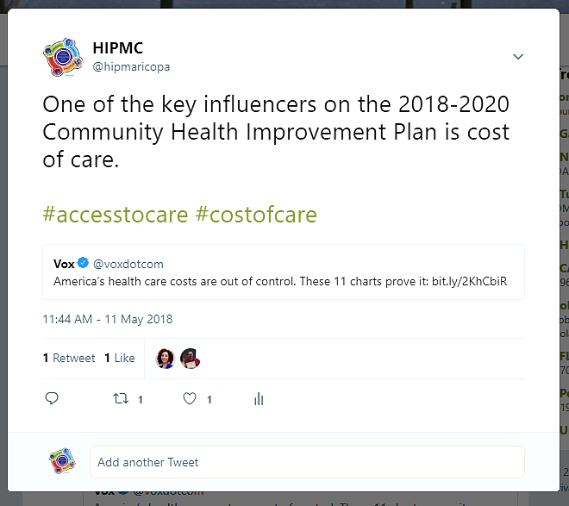569x506 pixels.
Task: Click second liker's avatar thumbnail
Action: coord(190,358)
